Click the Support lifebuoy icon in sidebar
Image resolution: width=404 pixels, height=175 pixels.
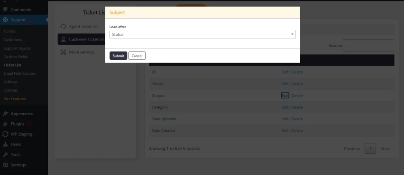click(5, 20)
